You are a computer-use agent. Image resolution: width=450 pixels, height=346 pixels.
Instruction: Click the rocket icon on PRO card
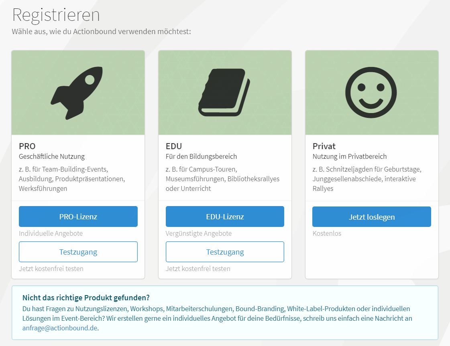(77, 93)
